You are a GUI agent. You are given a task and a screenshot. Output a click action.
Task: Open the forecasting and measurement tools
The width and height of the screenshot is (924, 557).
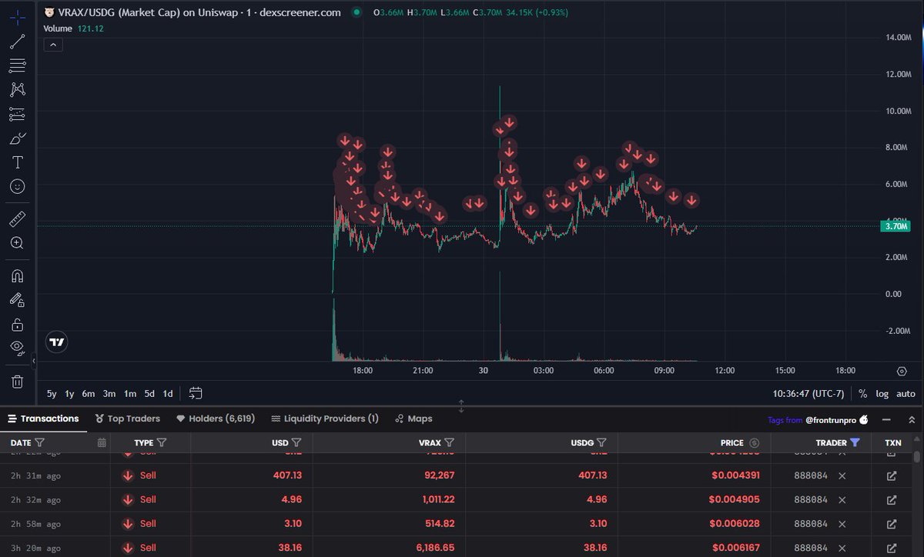pos(17,114)
